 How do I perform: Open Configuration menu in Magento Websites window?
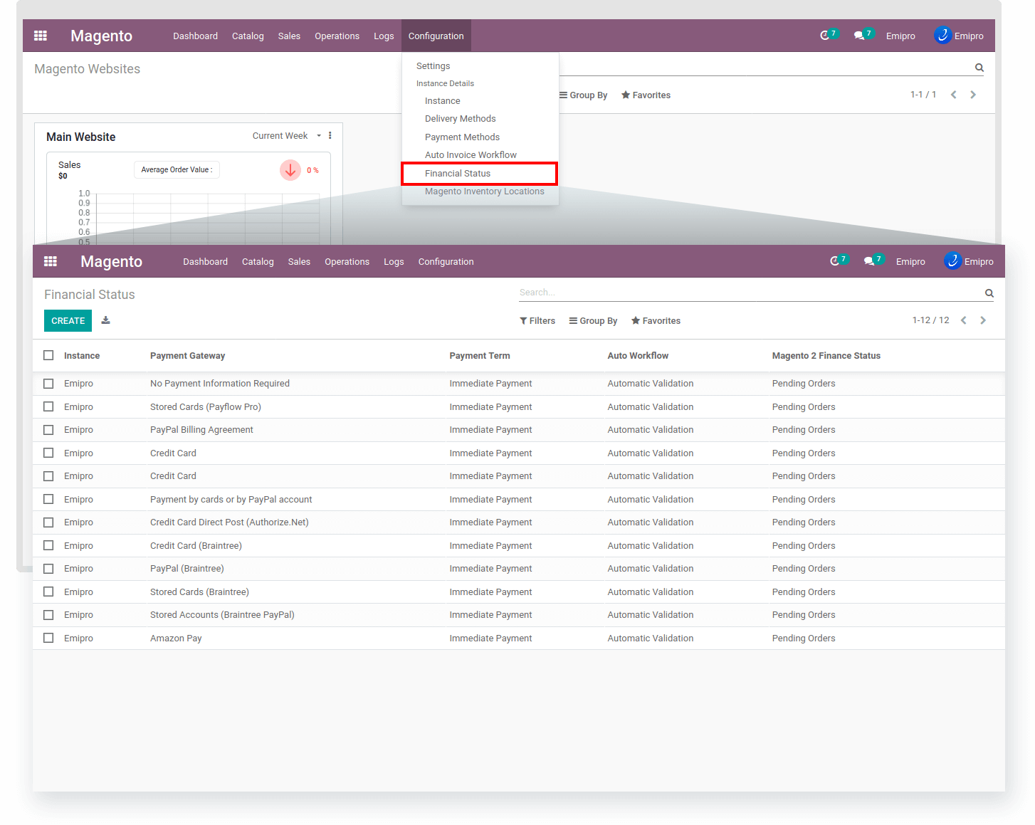436,36
